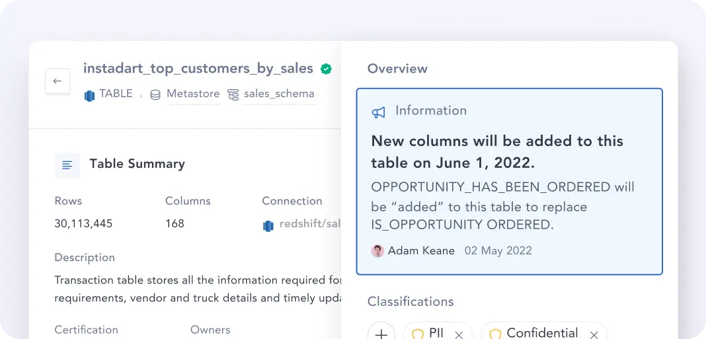This screenshot has width=706, height=339.
Task: Click Adam Keane's avatar thumbnail
Action: [x=377, y=251]
